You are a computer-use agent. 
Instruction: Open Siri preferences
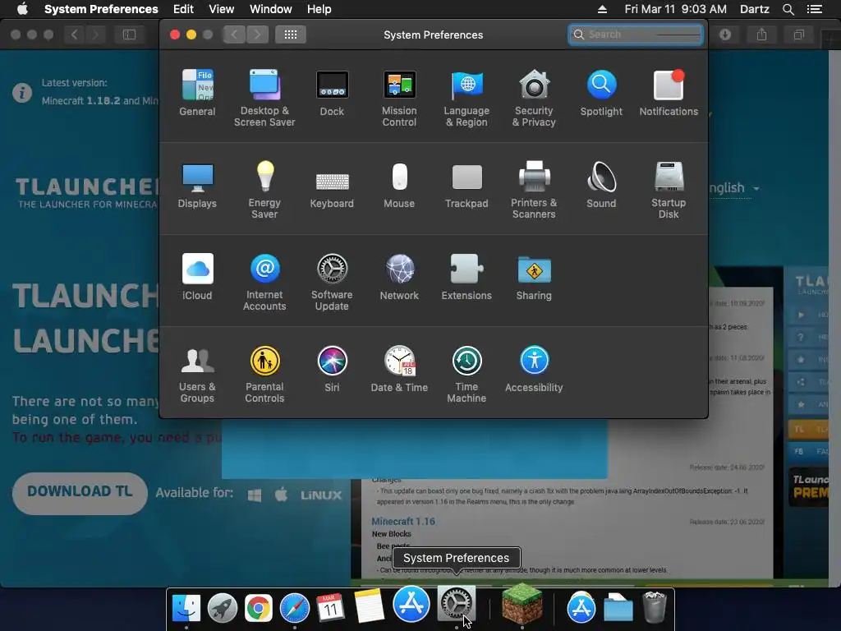(x=332, y=369)
